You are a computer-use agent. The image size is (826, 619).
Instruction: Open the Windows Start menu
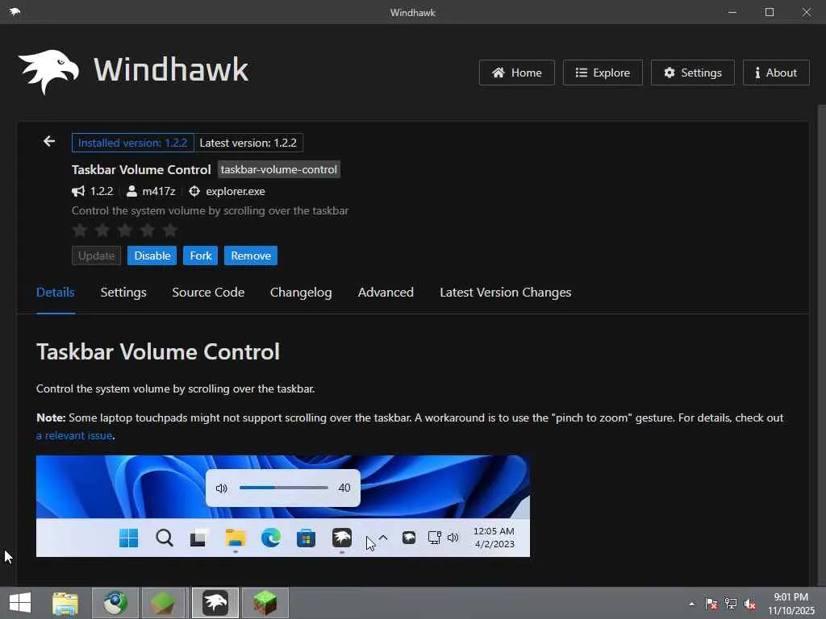20,603
